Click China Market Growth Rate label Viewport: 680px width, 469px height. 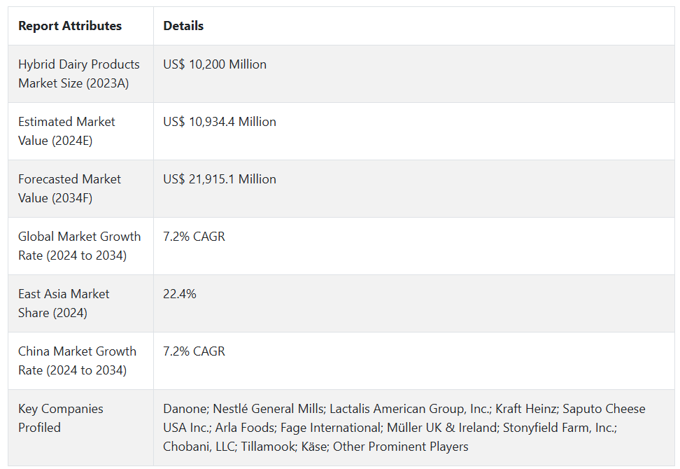[x=77, y=360]
